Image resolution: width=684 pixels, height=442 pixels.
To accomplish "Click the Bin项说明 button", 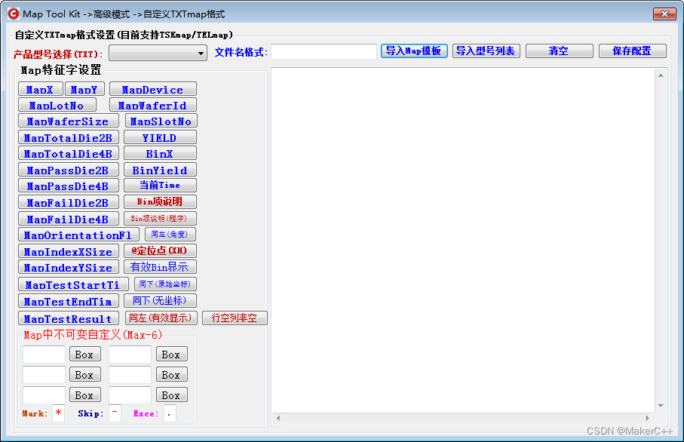I will 160,202.
